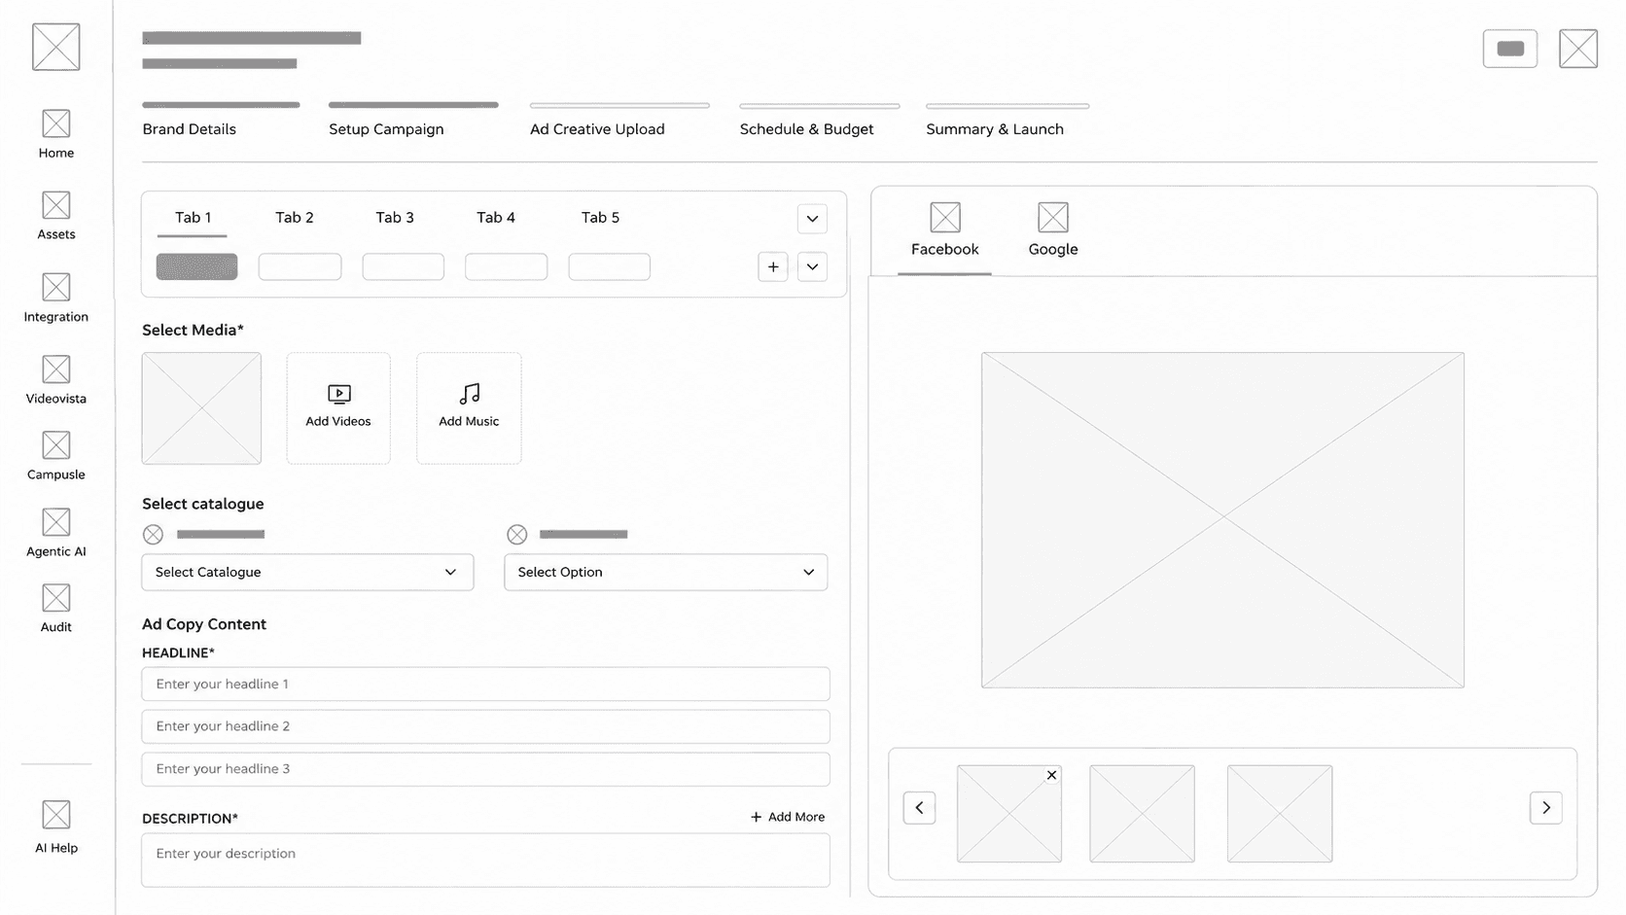Click the Add Music label
Viewport: 1626px width, 915px height.
click(469, 421)
